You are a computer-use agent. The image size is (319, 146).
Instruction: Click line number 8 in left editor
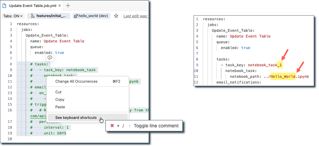tap(11, 64)
